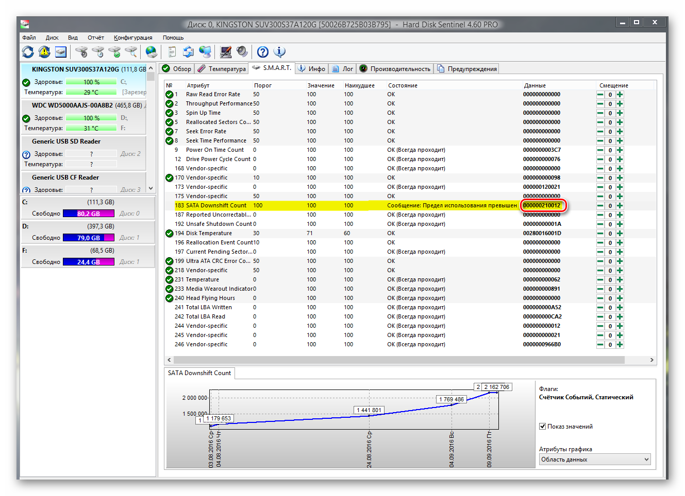Select the SATA Downshift Count chart tab

pyautogui.click(x=199, y=374)
